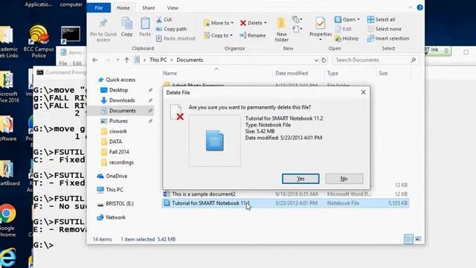Screen dimensions: 476x268
Task: Click the Paste ribbon icon
Action: pos(145,27)
